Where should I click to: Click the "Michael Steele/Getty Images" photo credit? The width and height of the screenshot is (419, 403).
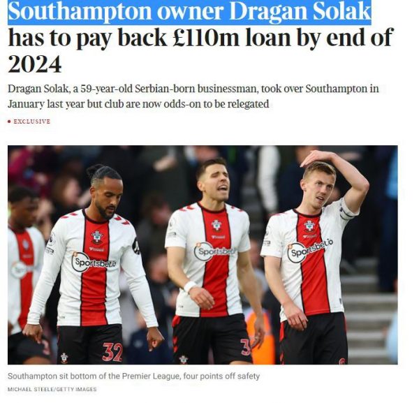tap(52, 389)
